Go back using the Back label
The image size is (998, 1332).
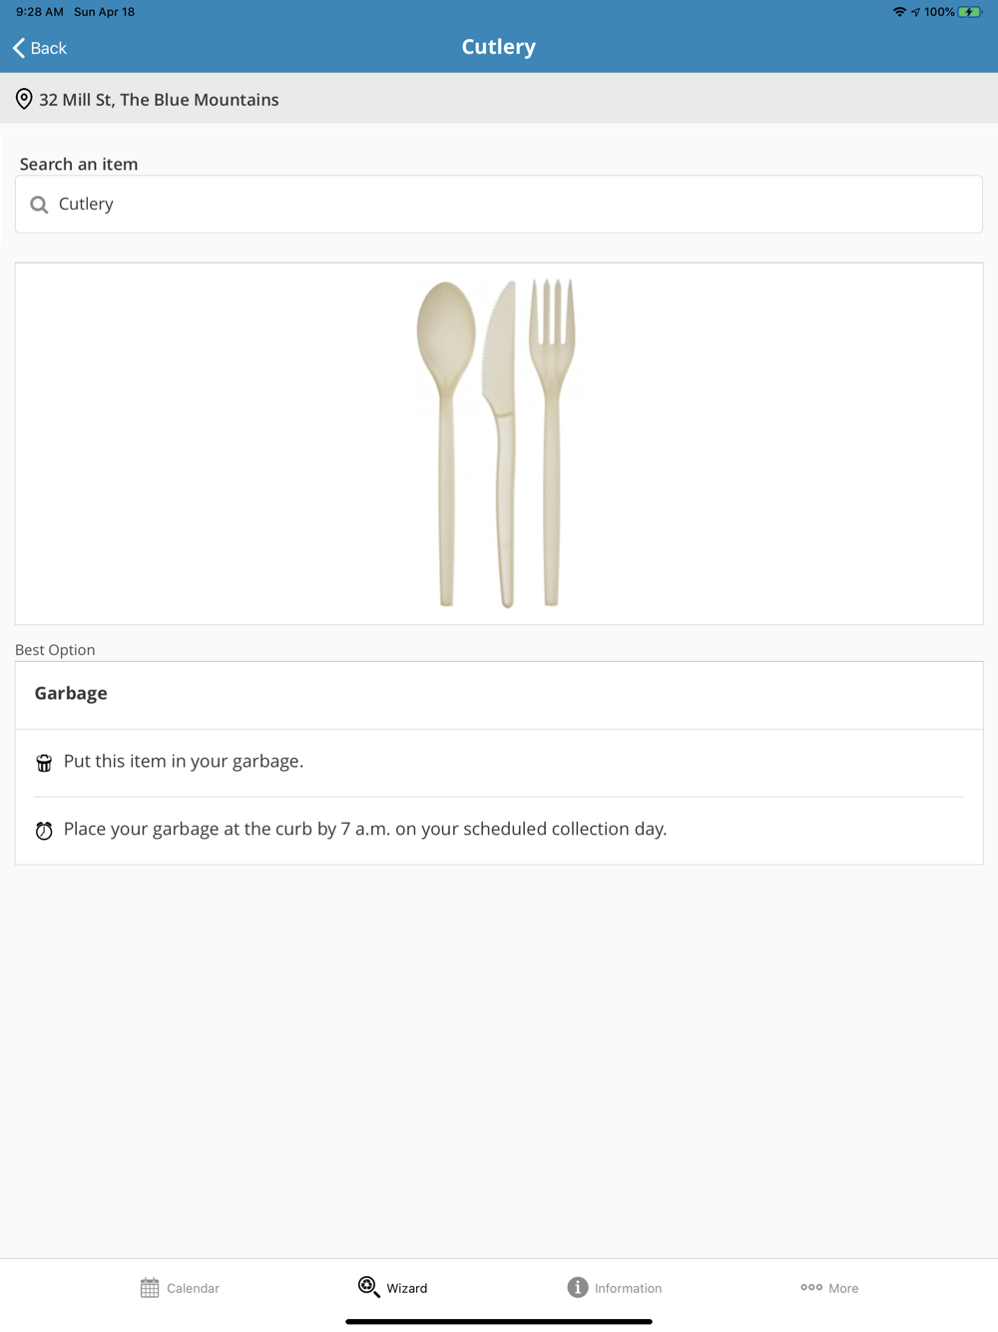click(x=49, y=48)
